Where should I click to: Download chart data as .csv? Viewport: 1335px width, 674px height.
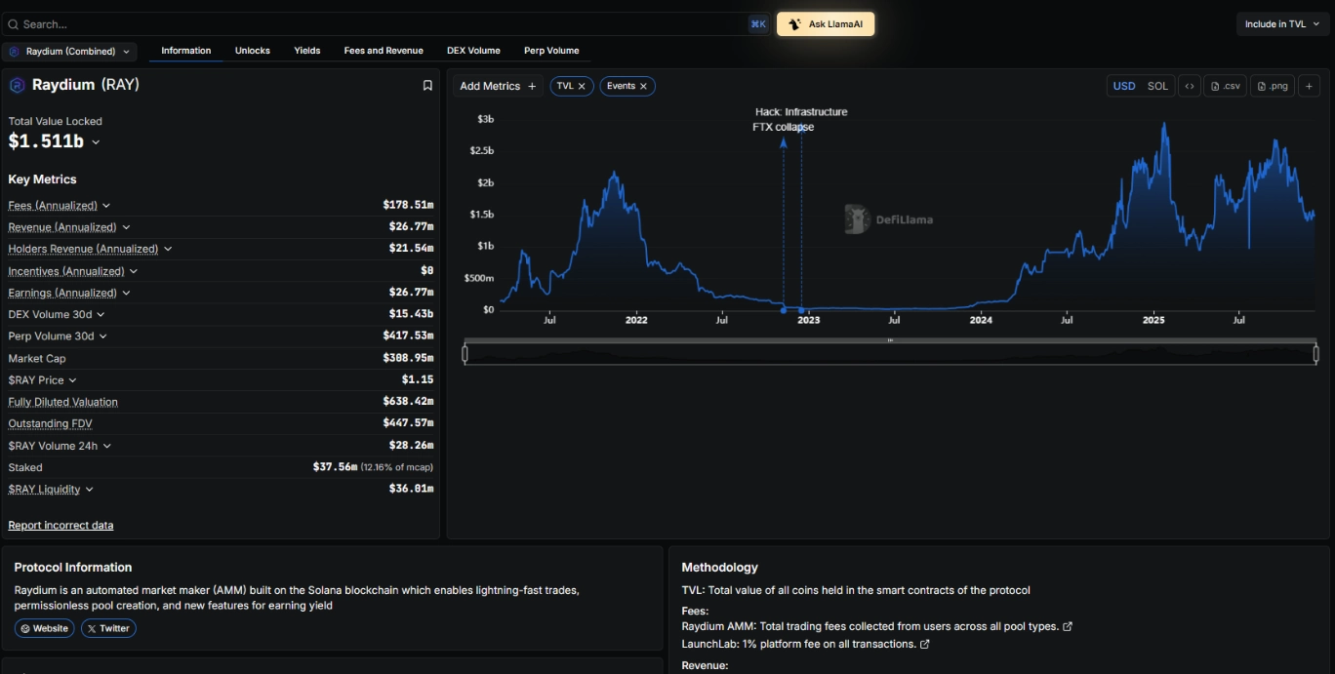tap(1225, 86)
